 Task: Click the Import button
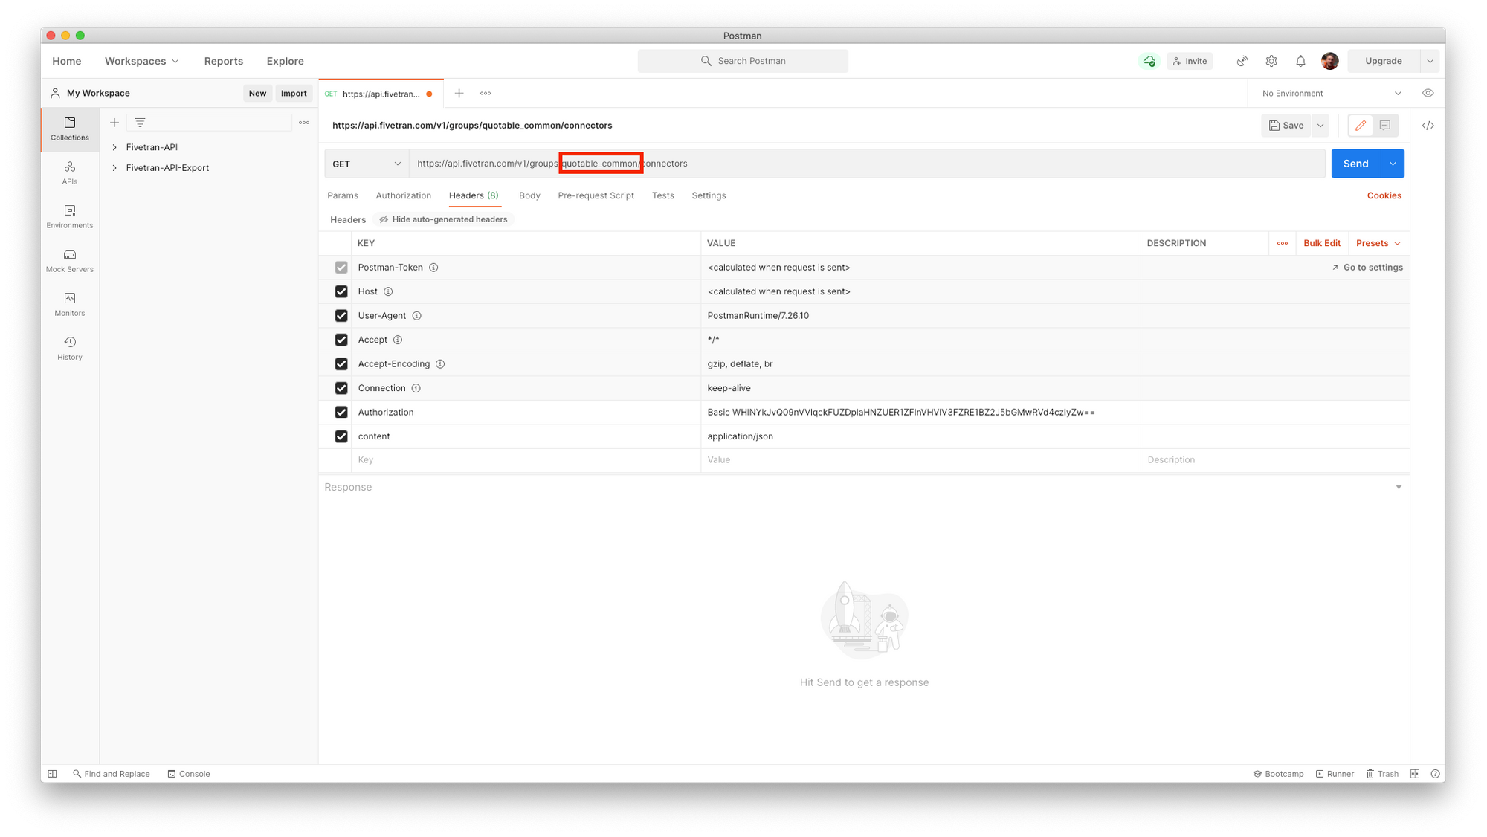pyautogui.click(x=294, y=94)
